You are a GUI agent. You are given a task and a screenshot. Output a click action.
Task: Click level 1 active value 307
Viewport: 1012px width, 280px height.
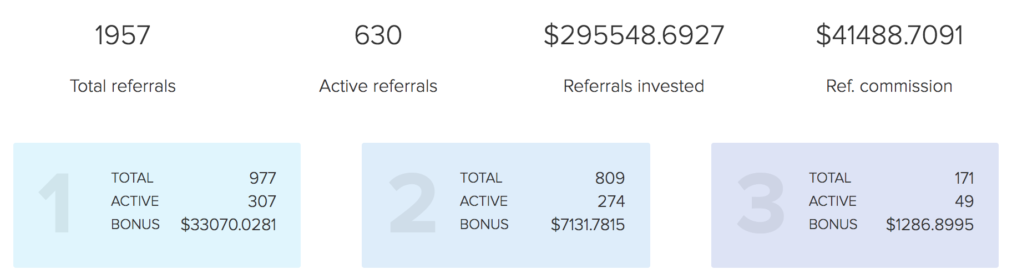[x=262, y=201]
